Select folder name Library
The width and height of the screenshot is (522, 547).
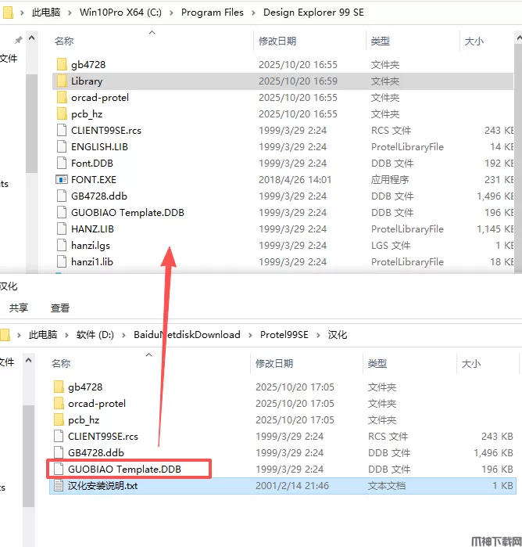(x=87, y=81)
